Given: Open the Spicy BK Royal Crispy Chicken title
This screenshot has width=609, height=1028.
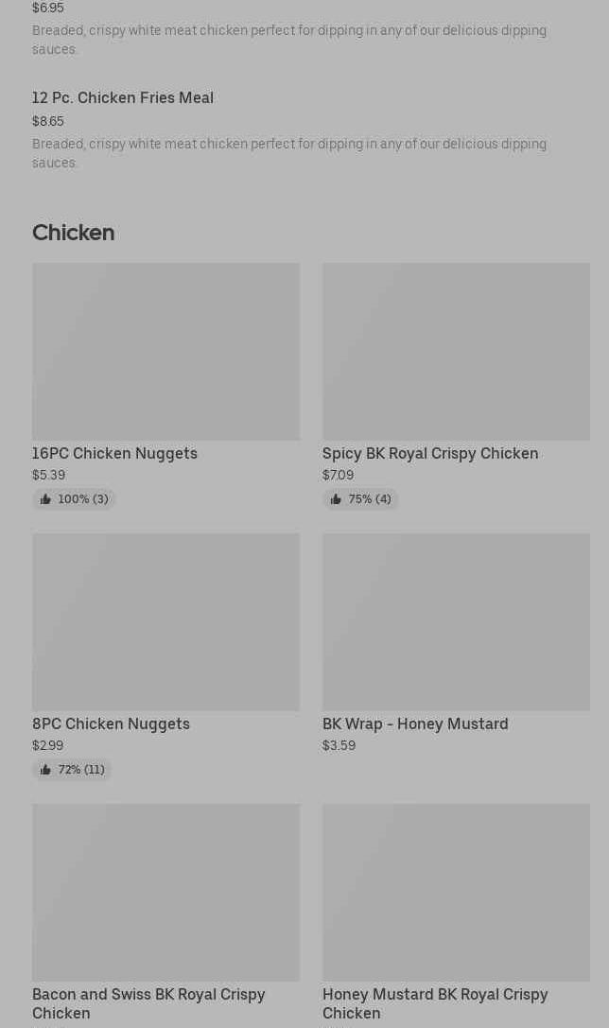Looking at the screenshot, I should pyautogui.click(x=430, y=453).
